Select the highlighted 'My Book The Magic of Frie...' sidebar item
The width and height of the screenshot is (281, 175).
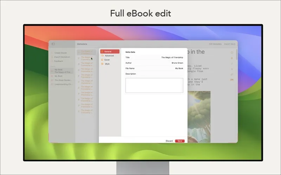pyautogui.click(x=62, y=71)
